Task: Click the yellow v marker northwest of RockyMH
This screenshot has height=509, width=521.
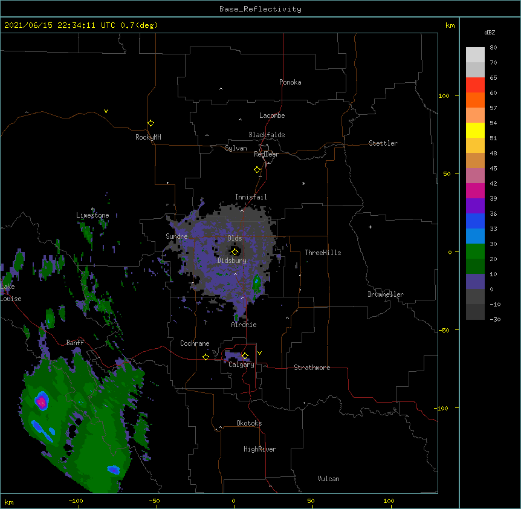Action: click(106, 111)
